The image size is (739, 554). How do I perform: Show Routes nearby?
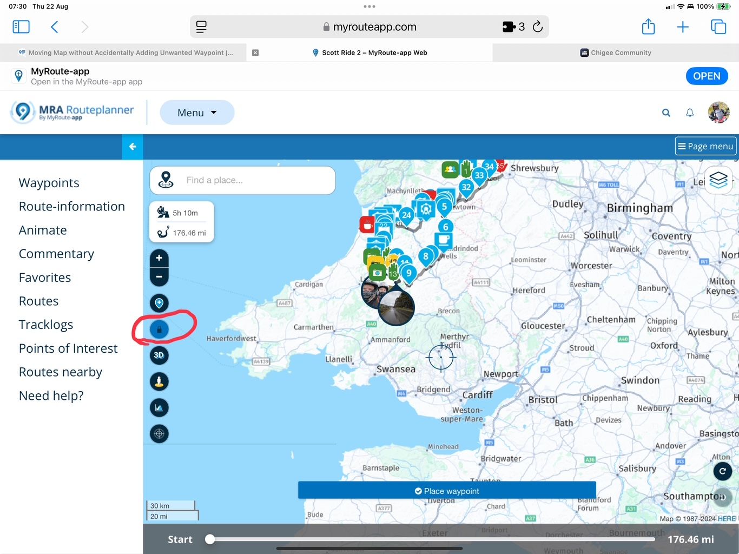tap(61, 372)
